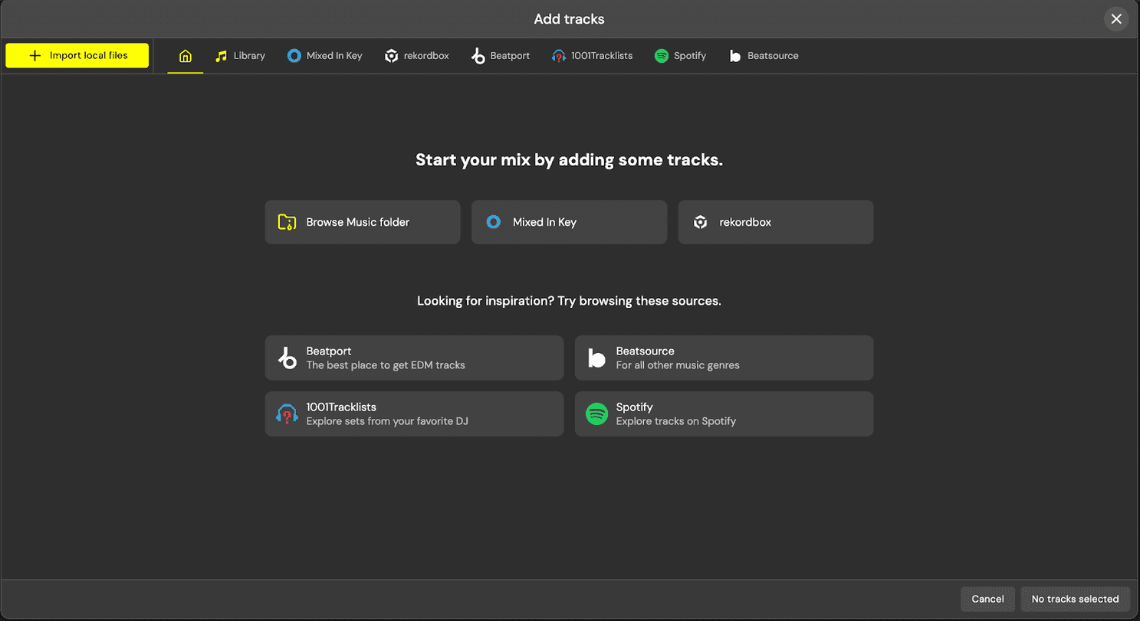Open the 1001Tracklists tab
1140x621 pixels.
point(592,56)
